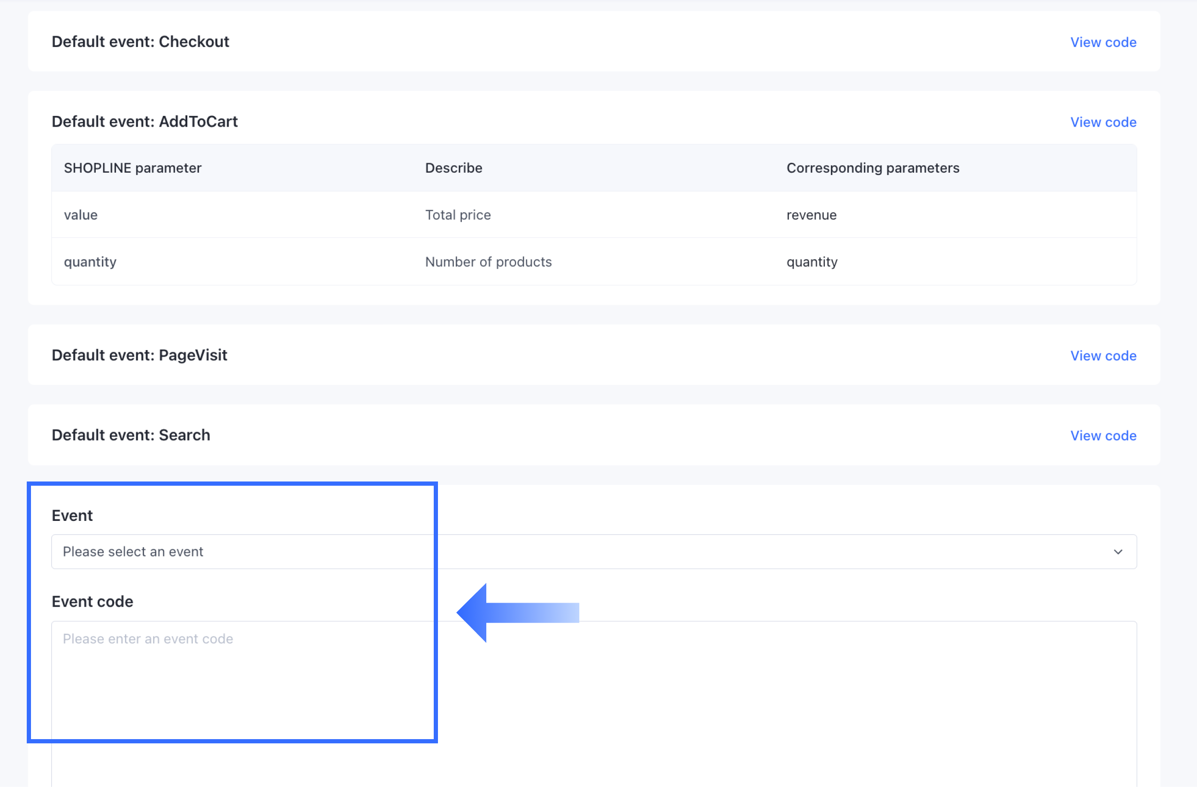1197x787 pixels.
Task: Click the 'Number of products' description cell
Action: 488,261
